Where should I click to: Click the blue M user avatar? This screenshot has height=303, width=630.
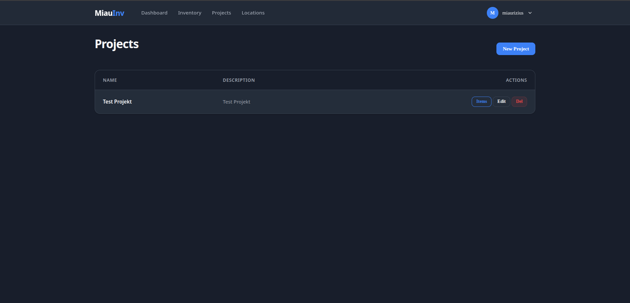492,13
